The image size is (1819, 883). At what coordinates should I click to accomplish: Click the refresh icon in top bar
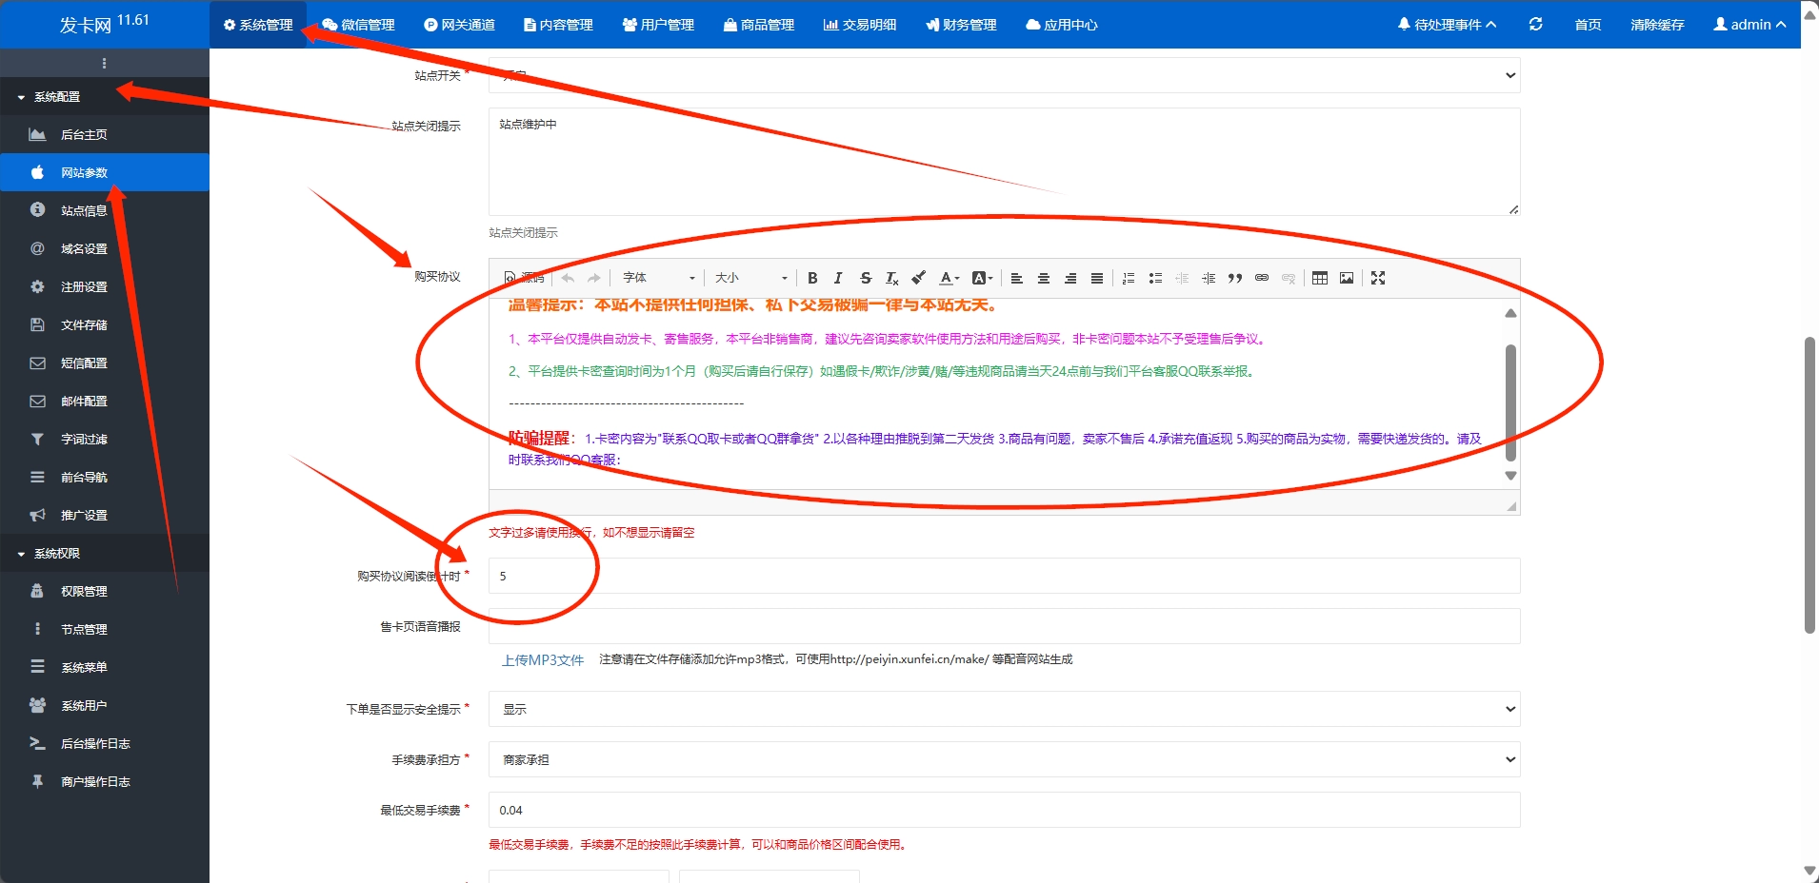pyautogui.click(x=1535, y=24)
